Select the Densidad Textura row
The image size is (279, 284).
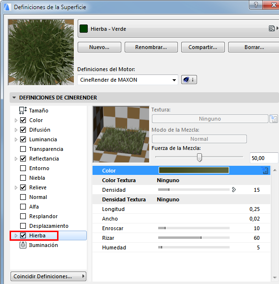pyautogui.click(x=181, y=199)
